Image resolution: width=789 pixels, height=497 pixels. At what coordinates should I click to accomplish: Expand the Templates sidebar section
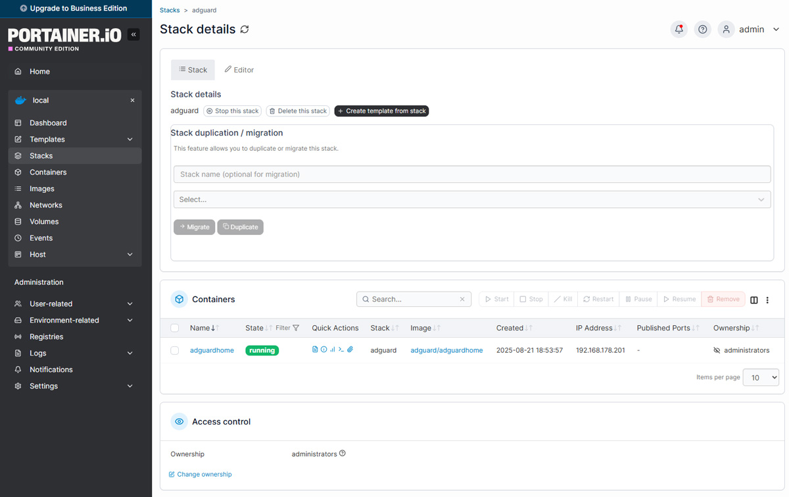75,139
